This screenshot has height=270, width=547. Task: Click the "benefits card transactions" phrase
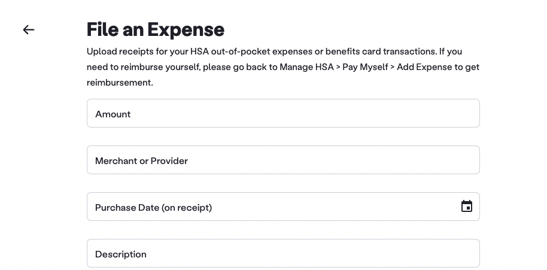(382, 51)
